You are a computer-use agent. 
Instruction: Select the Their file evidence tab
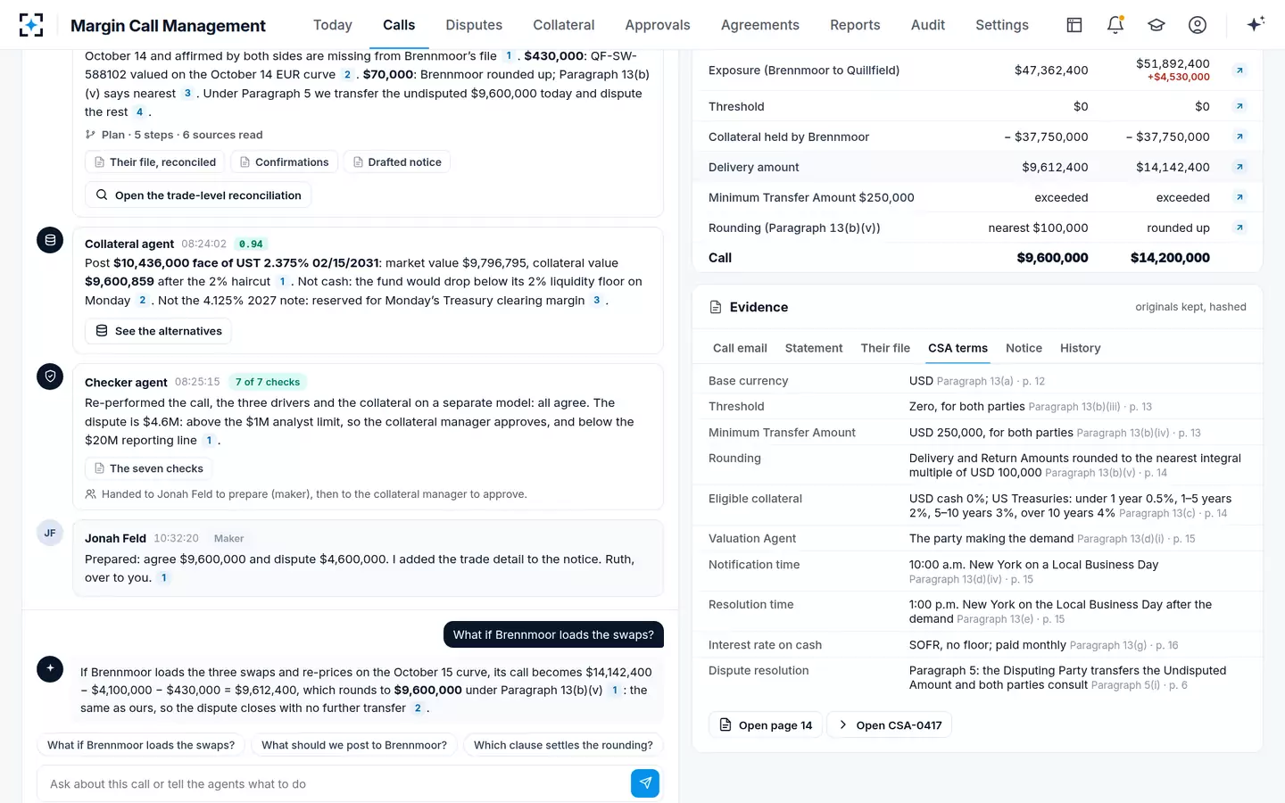pos(885,348)
